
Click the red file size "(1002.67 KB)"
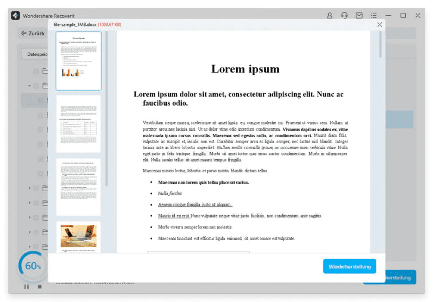(x=110, y=24)
